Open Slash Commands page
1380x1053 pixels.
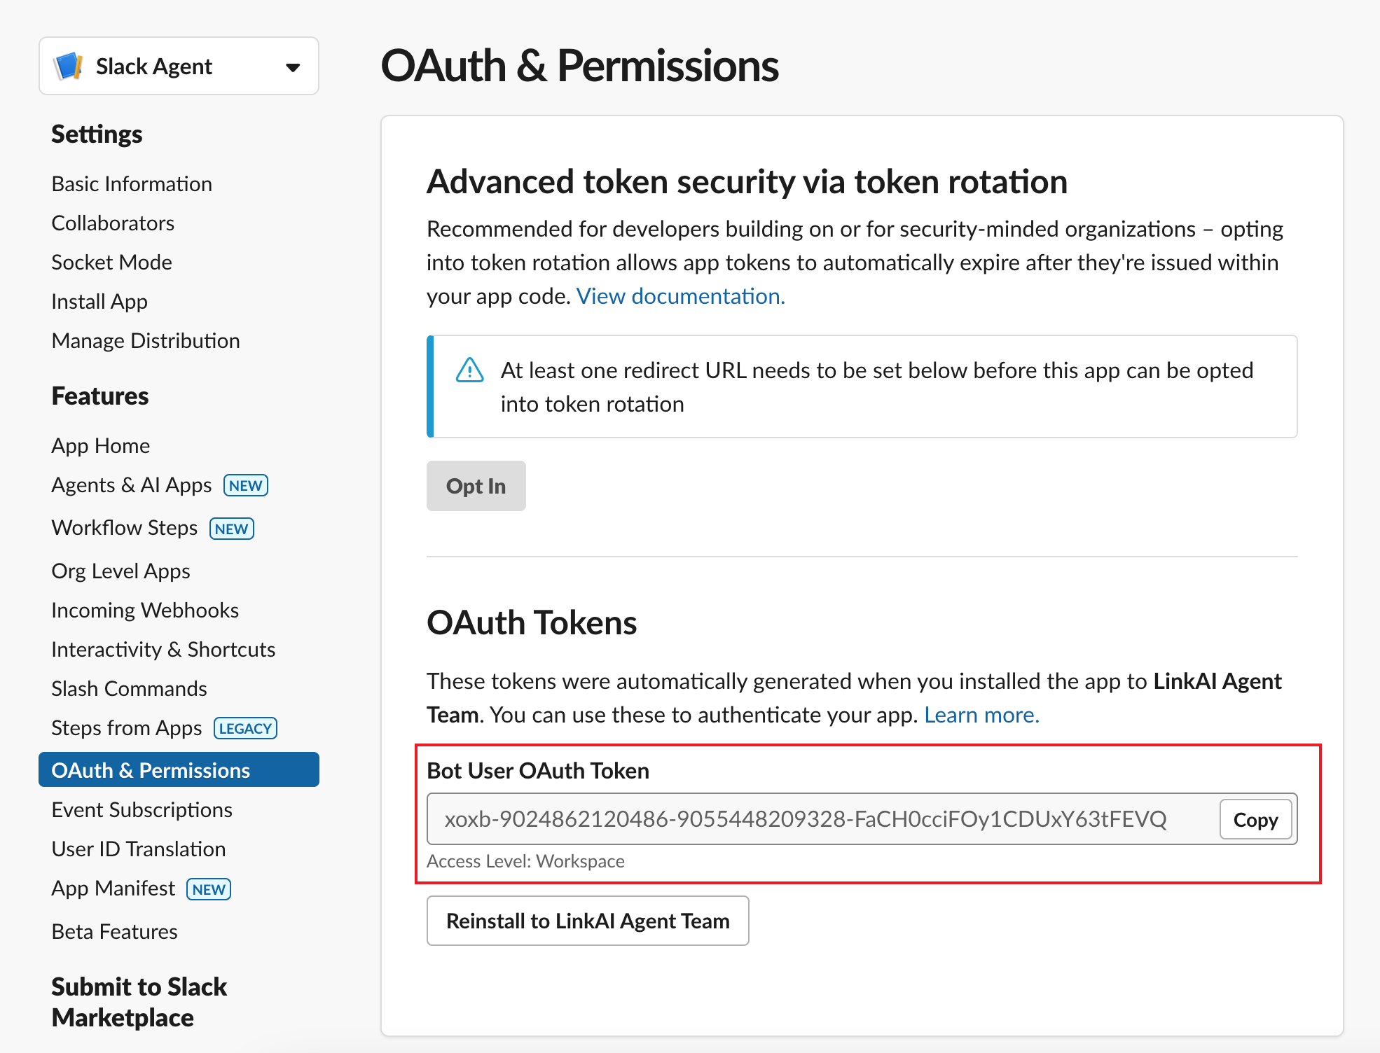coord(129,688)
